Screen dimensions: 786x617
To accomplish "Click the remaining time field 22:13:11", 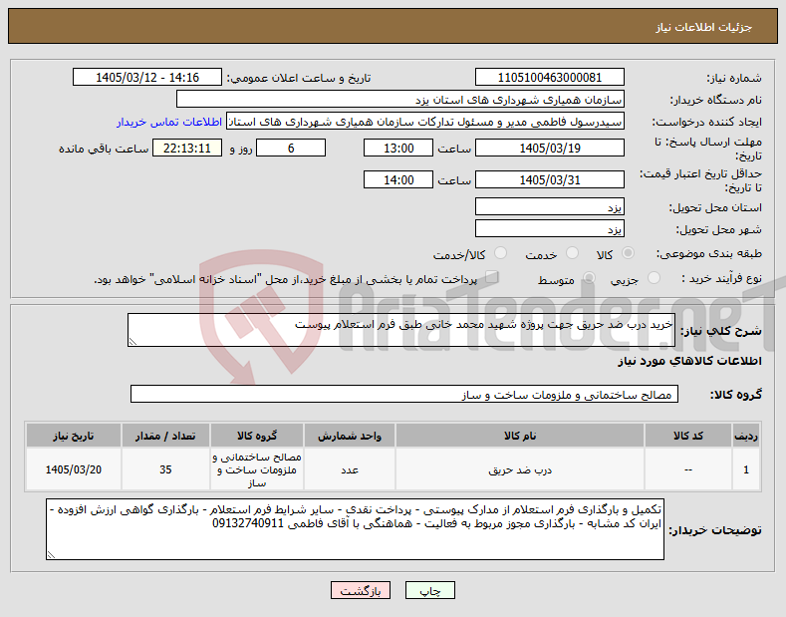I will tap(187, 148).
